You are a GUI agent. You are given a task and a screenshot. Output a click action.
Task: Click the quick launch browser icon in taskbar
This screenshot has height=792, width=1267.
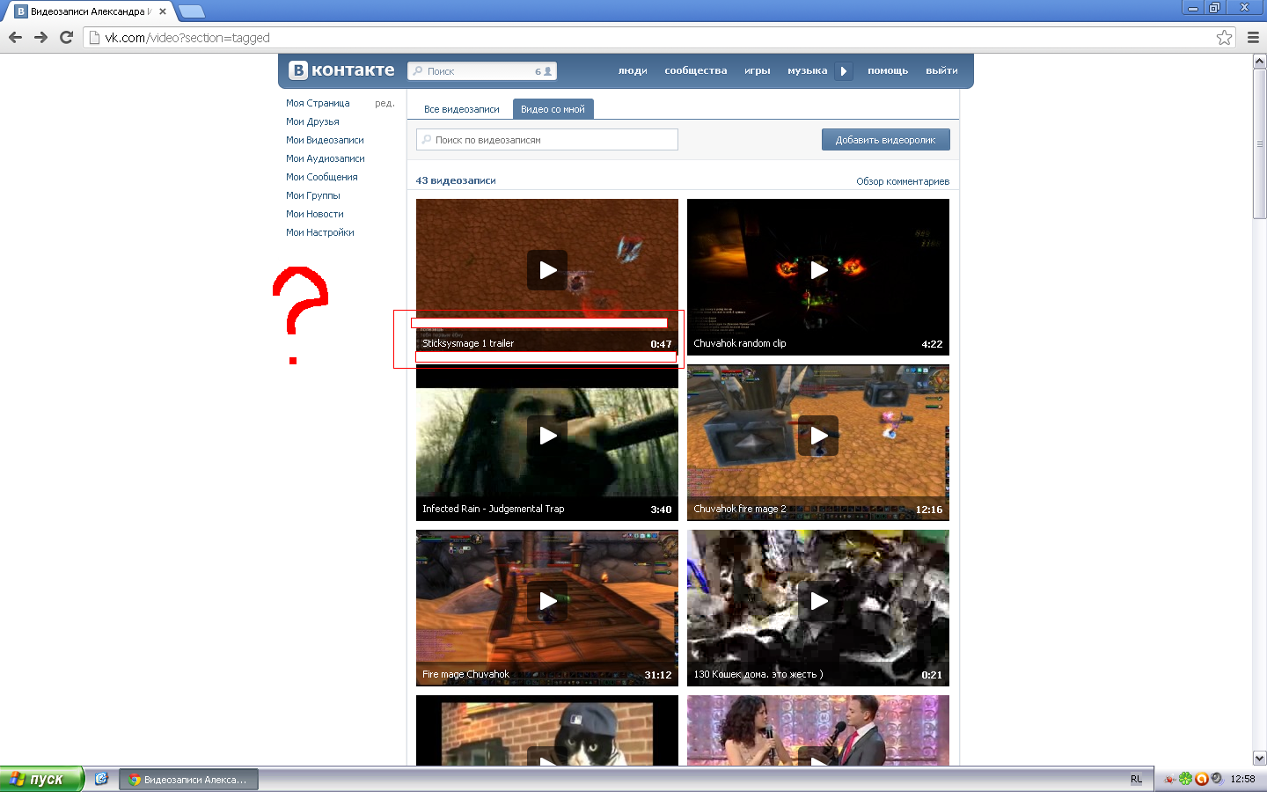[x=101, y=779]
